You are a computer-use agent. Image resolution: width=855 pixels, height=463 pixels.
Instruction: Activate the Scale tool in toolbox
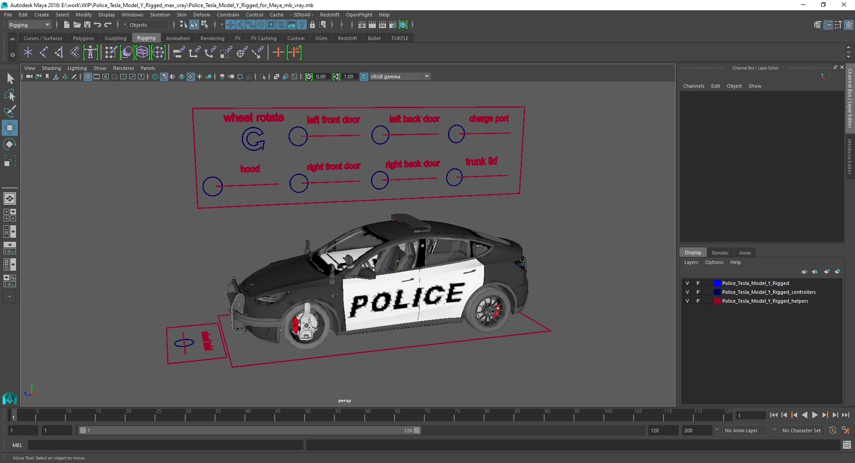10,160
